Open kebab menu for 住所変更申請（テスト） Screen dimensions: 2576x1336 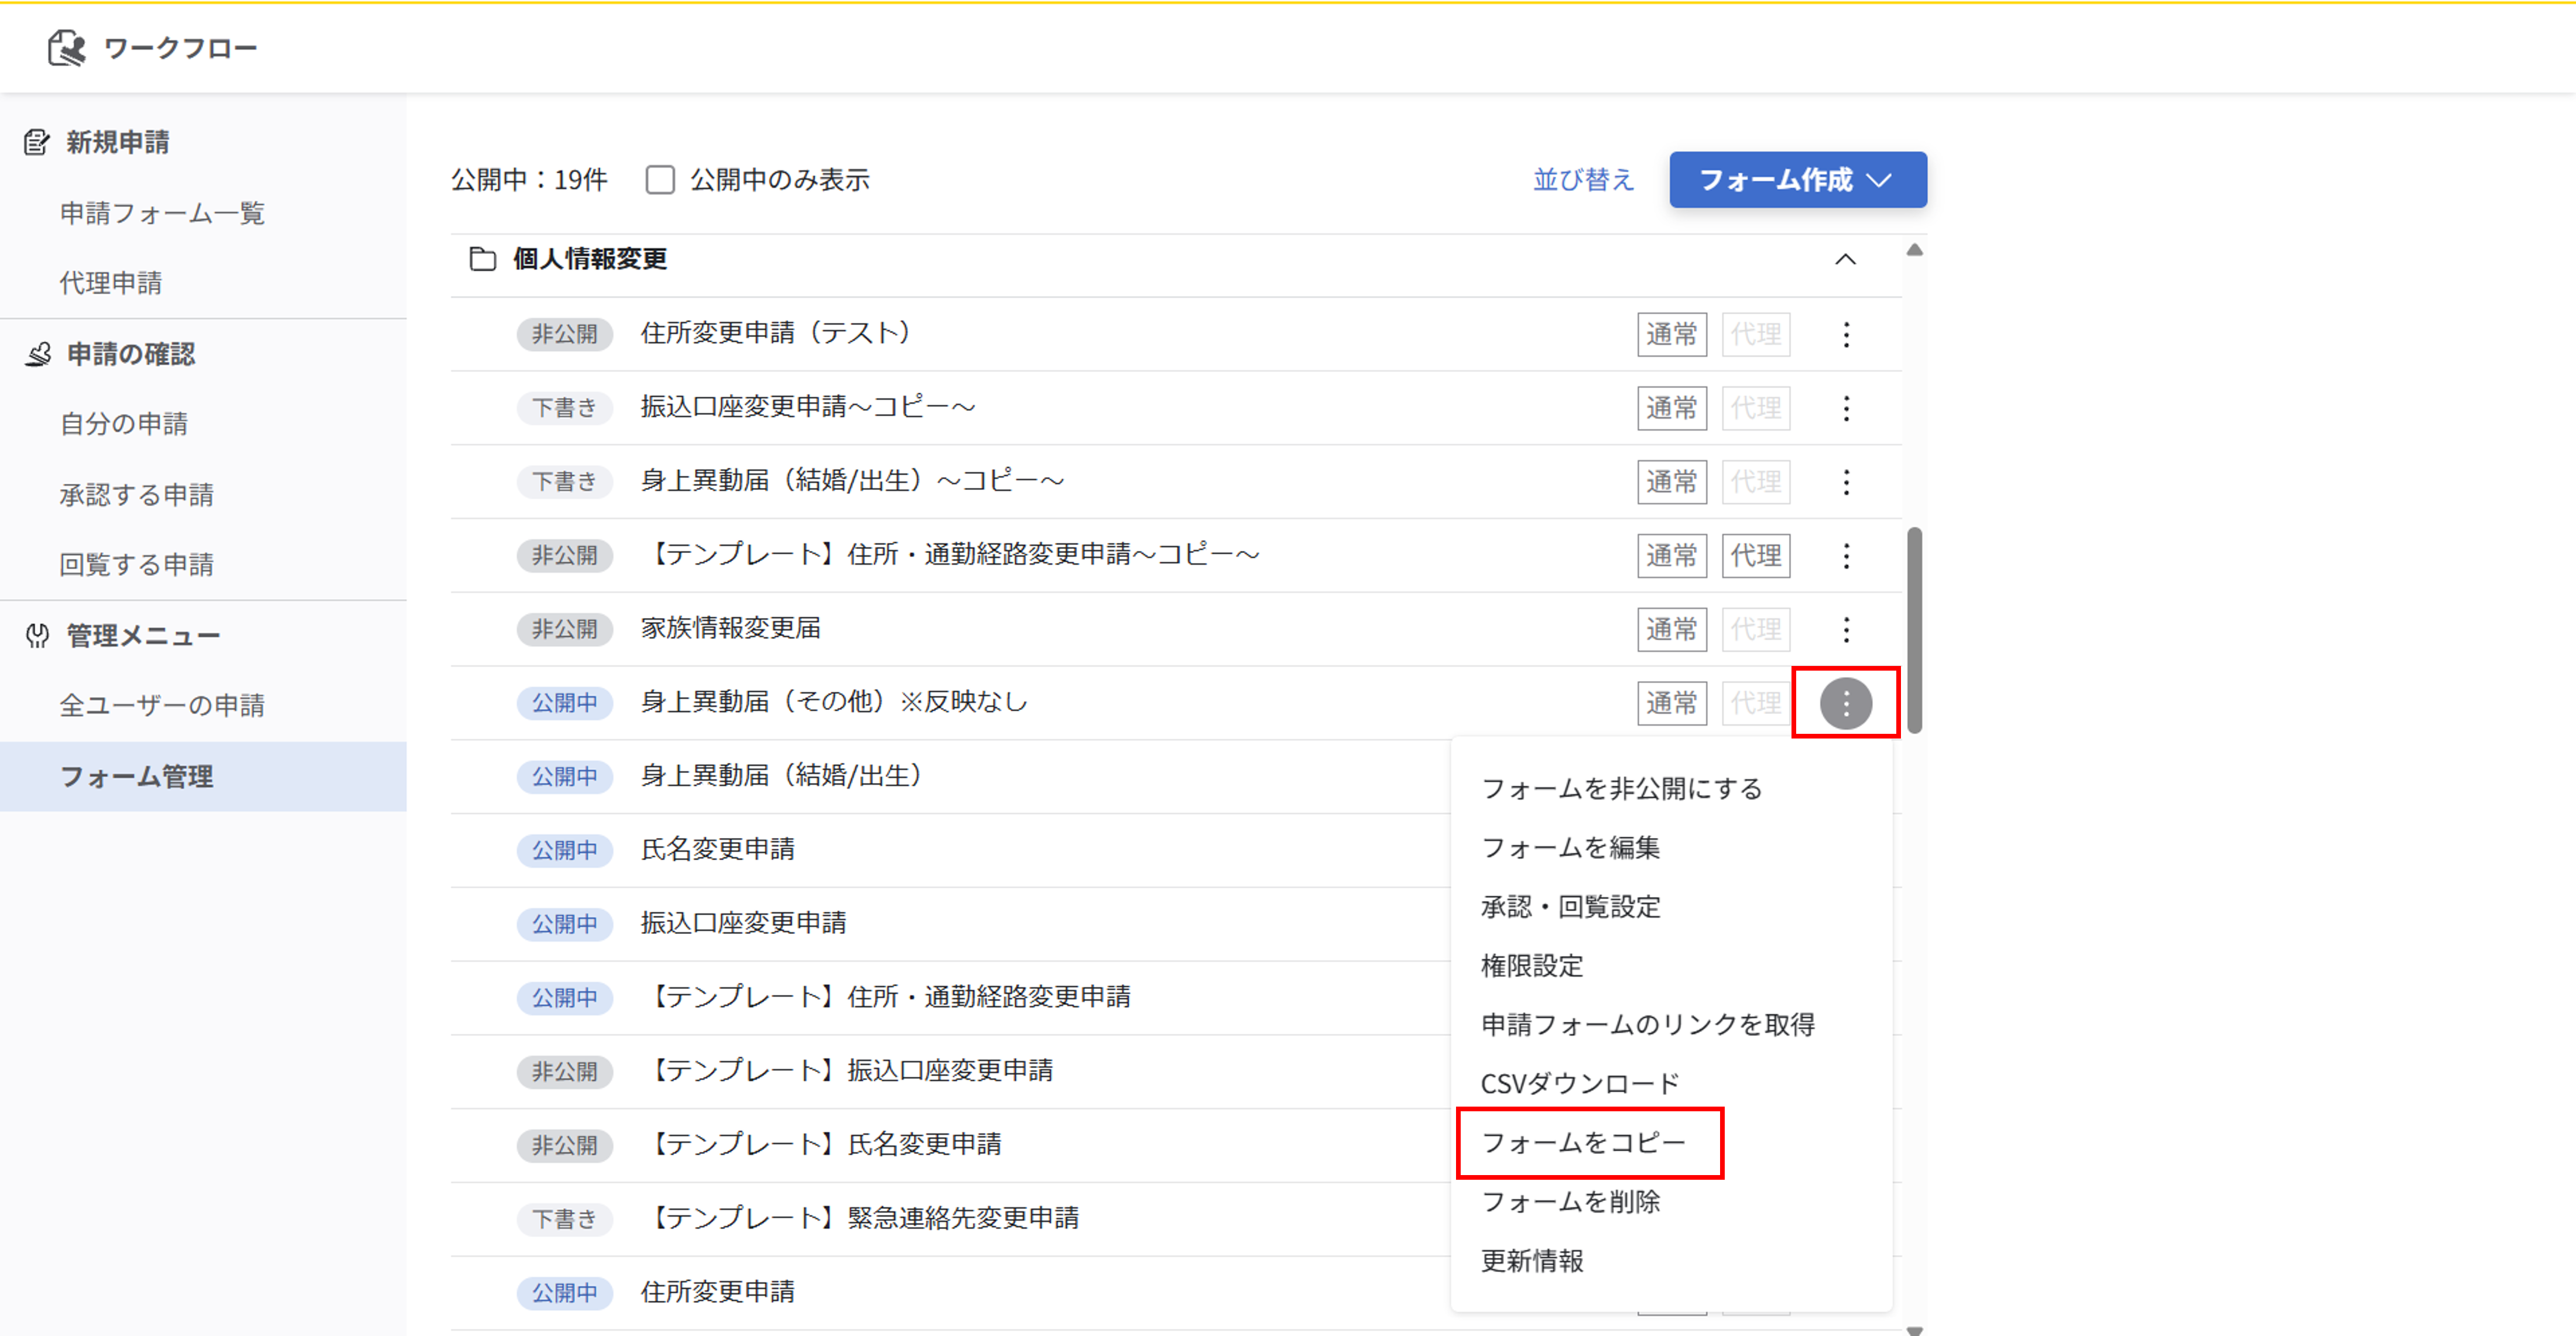pos(1846,334)
